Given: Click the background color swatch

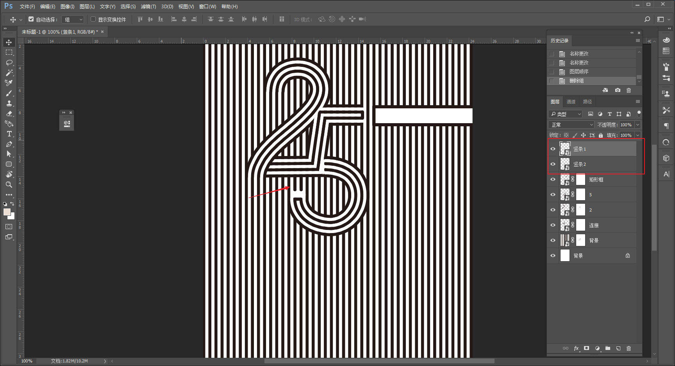Looking at the screenshot, I should [x=12, y=217].
